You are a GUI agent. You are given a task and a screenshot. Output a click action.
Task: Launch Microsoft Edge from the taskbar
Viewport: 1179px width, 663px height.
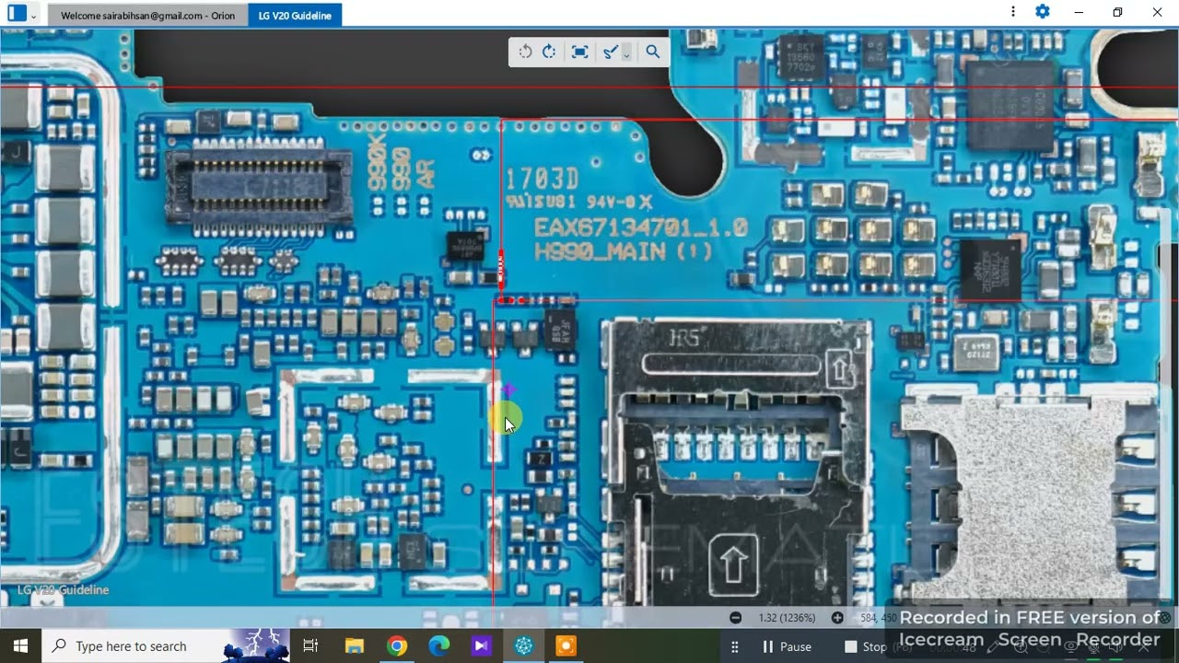tap(439, 646)
